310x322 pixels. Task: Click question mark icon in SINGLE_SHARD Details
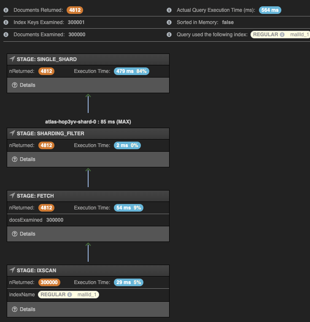[x=15, y=85]
